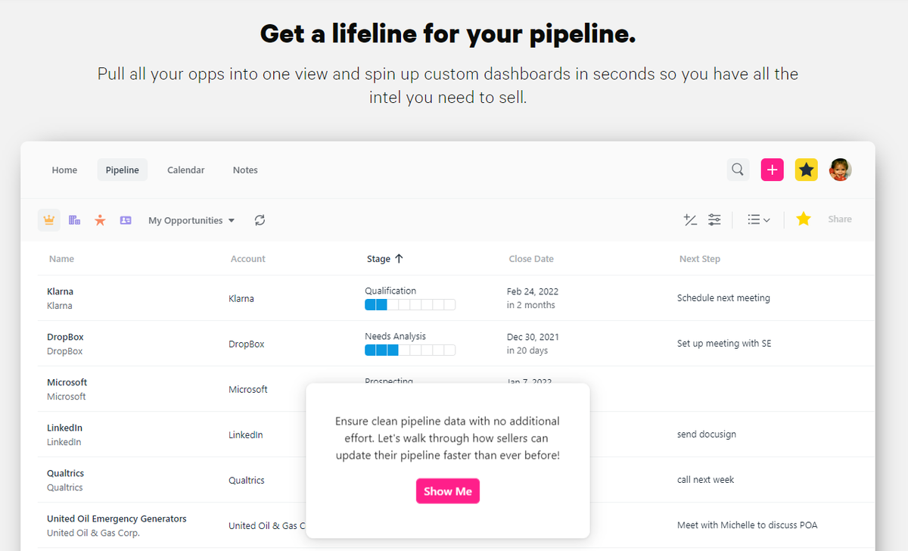The height and width of the screenshot is (551, 908).
Task: Click the Share button
Action: pos(840,219)
